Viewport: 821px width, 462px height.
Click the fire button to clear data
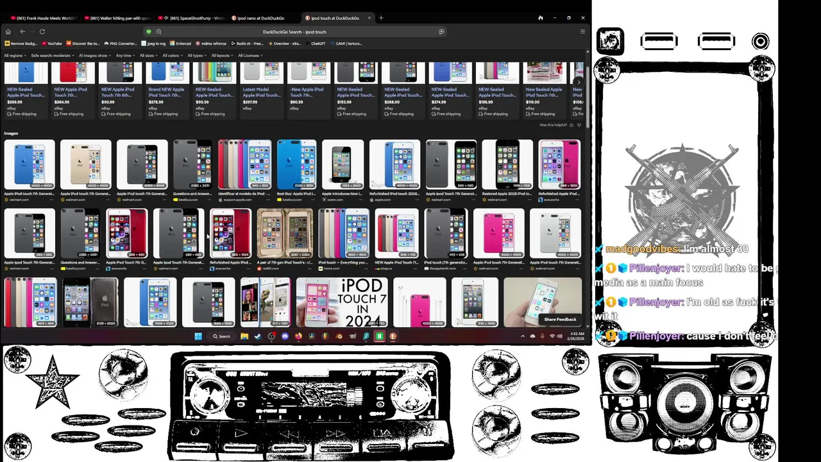coord(540,18)
